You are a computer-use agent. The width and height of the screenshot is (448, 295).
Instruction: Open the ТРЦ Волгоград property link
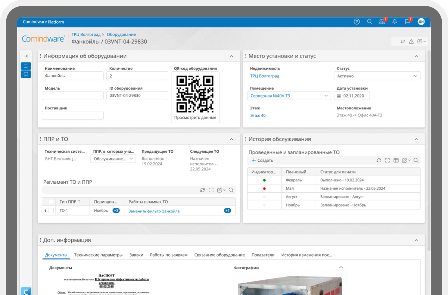(265, 76)
